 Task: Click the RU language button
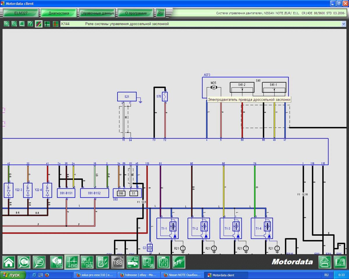click(161, 13)
